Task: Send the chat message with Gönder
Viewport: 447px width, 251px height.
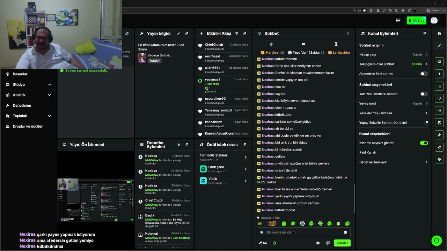Action: tap(342, 243)
